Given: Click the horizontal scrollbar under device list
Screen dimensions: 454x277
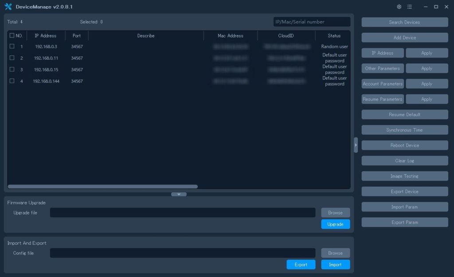Looking at the screenshot, I should pyautogui.click(x=103, y=187).
